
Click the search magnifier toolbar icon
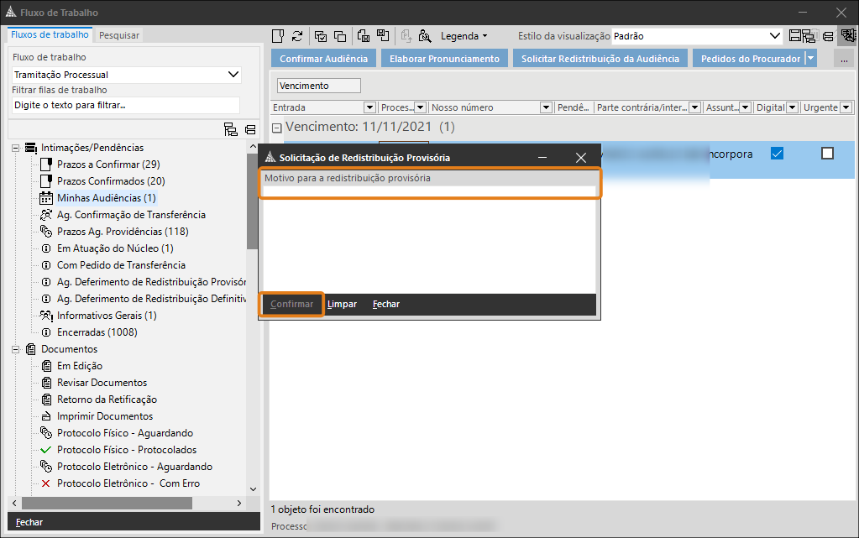425,36
